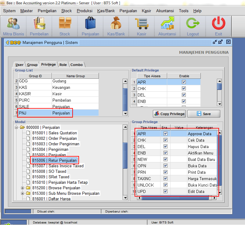Click the Copy Privilege button

tap(169, 114)
